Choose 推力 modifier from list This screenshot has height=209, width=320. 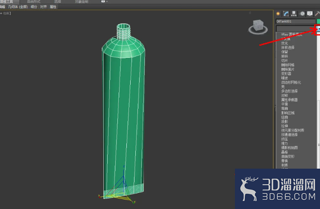click(285, 144)
